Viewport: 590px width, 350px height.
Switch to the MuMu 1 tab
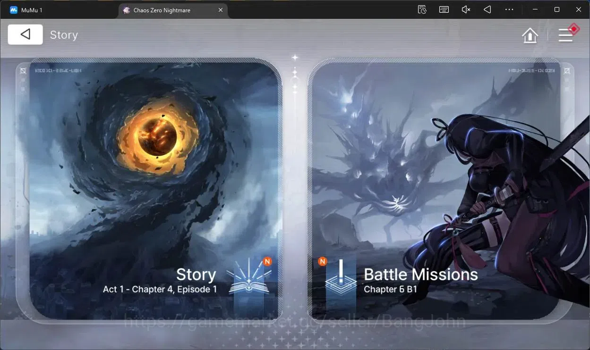[32, 10]
